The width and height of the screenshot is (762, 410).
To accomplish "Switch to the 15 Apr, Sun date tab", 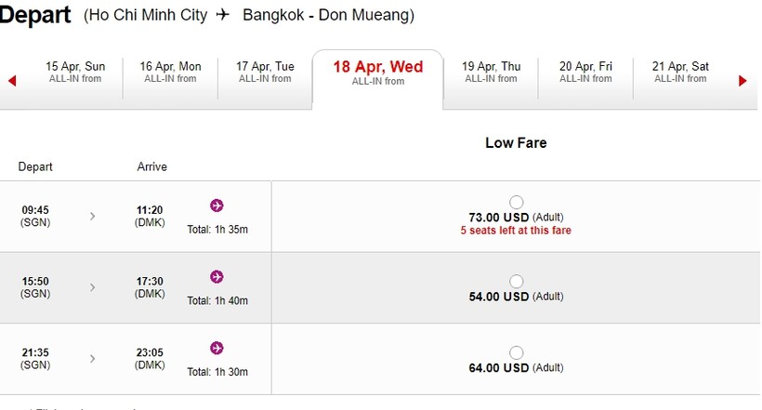I will point(75,72).
